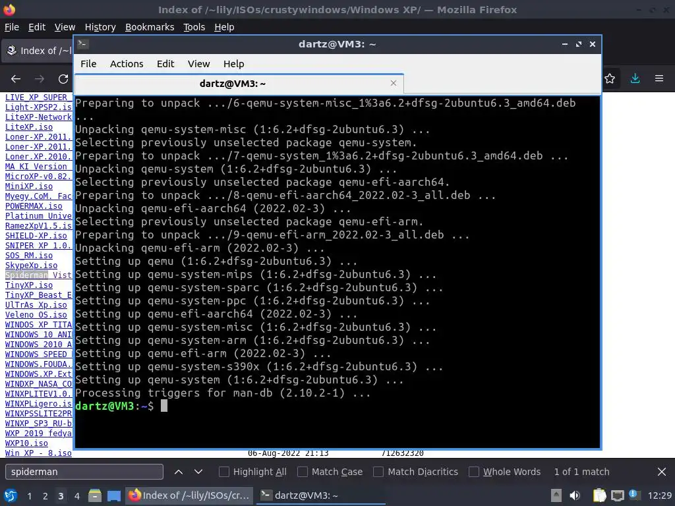Open the Win_XP_-_8.iso link
The width and height of the screenshot is (675, 506).
[x=38, y=453]
